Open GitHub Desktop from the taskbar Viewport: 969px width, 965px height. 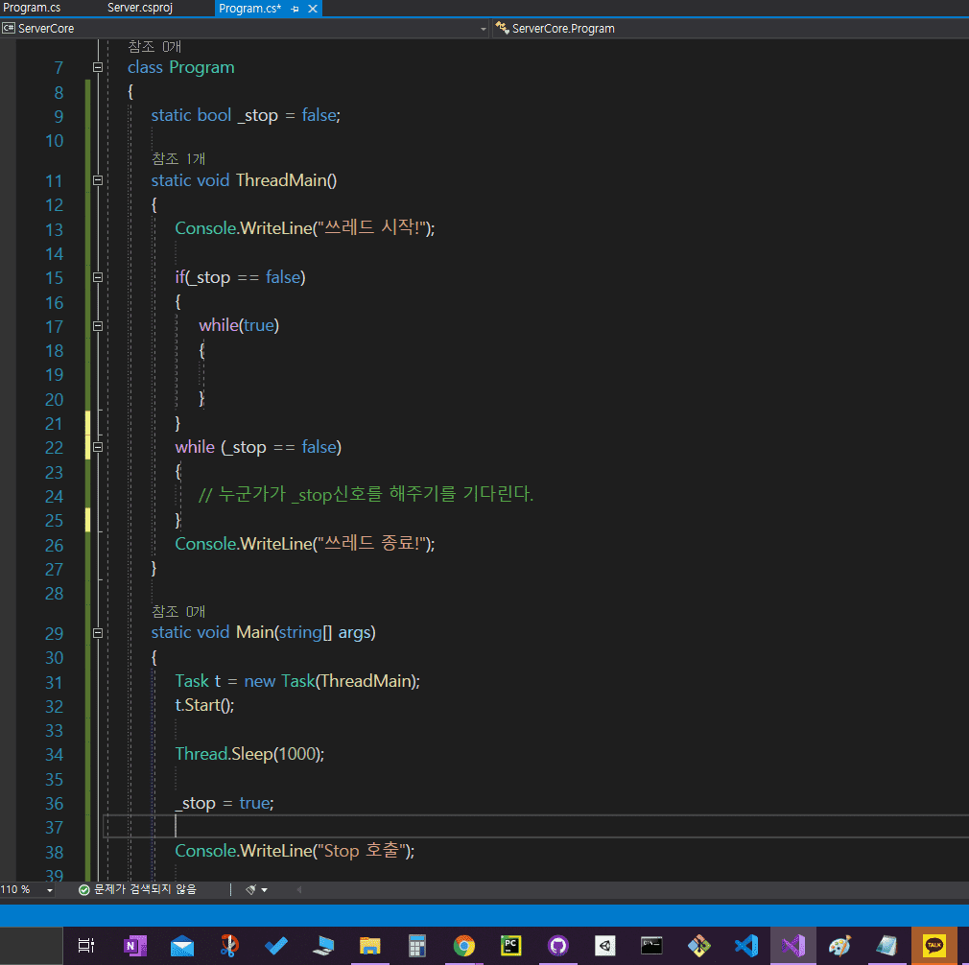(x=557, y=946)
